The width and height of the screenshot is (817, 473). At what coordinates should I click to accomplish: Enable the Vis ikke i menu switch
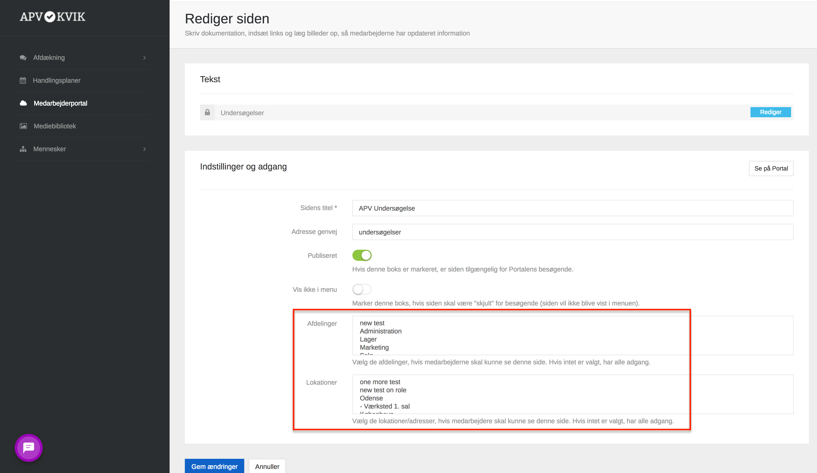coord(362,289)
